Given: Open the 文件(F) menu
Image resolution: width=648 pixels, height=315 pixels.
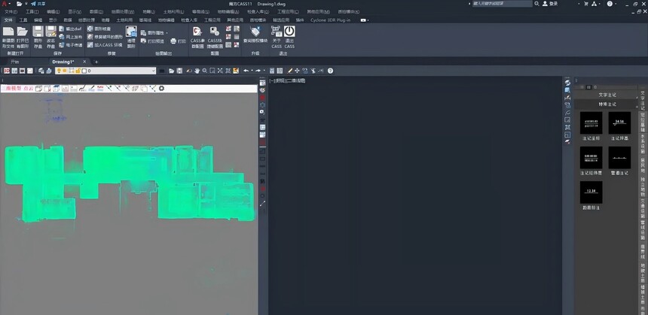Looking at the screenshot, I should pos(11,11).
